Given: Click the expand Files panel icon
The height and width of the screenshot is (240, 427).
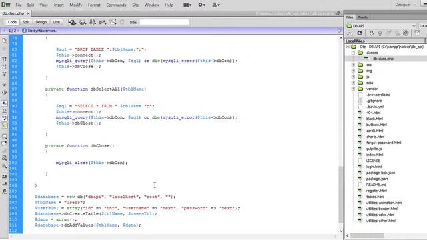Looking at the screenshot, I should tap(417, 33).
